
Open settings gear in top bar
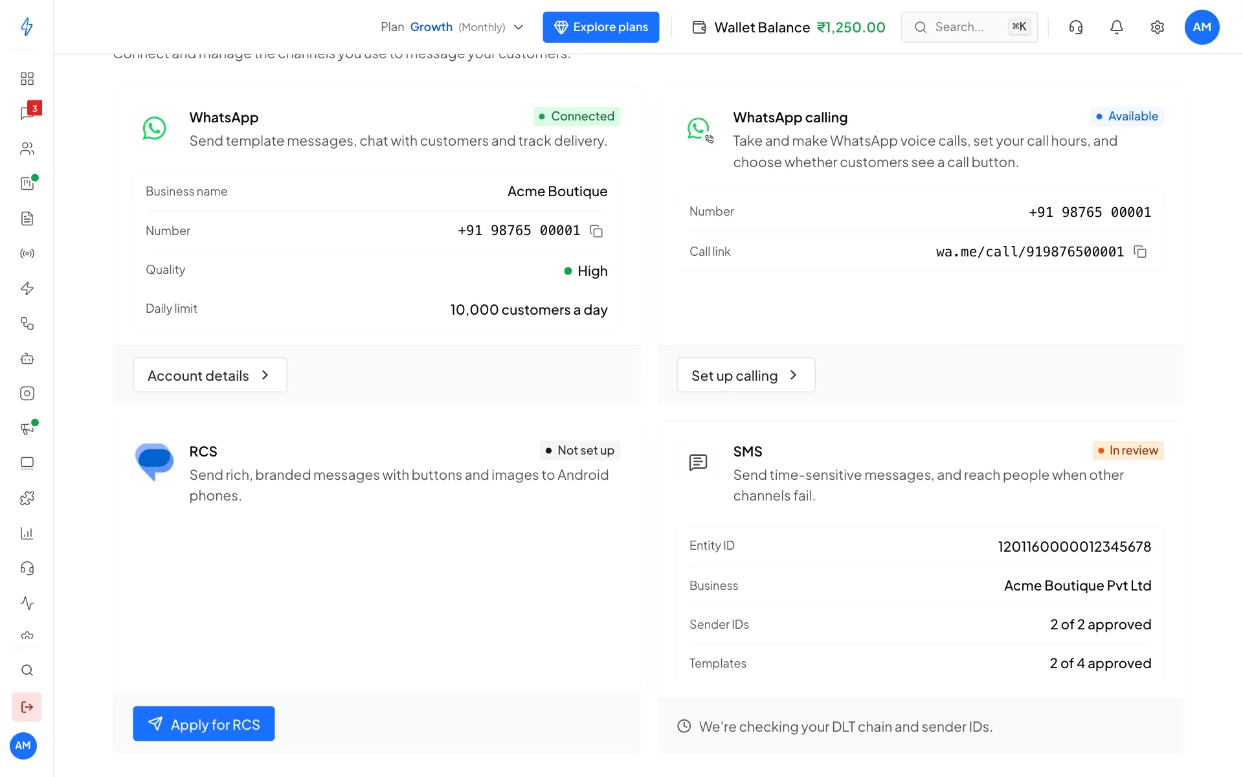coord(1158,27)
